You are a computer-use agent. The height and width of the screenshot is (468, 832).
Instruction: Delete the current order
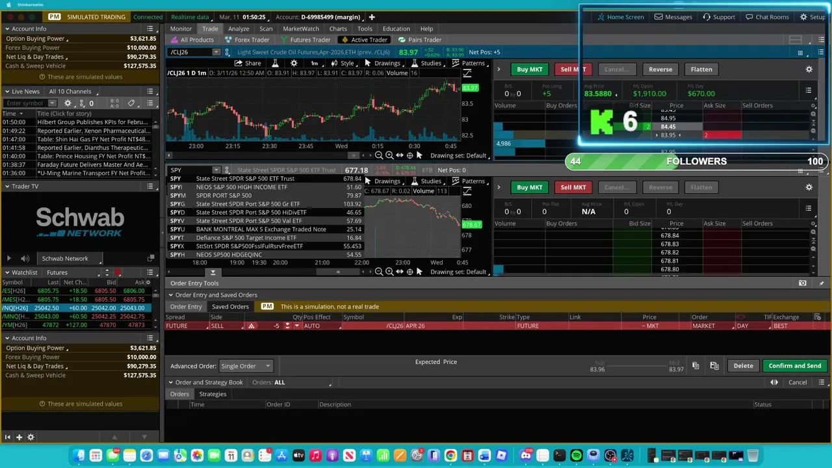[743, 366]
